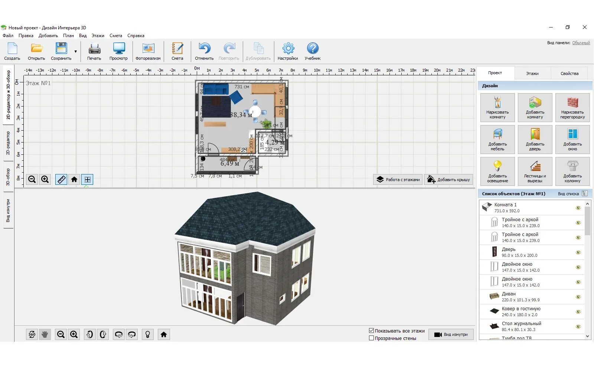The width and height of the screenshot is (594, 383).
Task: Open the Добавить menu
Action: (48, 36)
